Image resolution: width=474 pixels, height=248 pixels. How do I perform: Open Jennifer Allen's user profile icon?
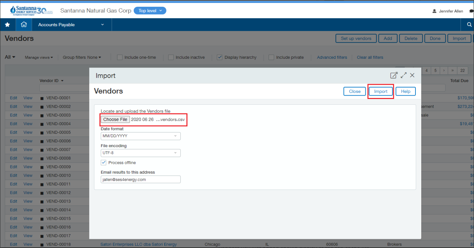pyautogui.click(x=434, y=11)
